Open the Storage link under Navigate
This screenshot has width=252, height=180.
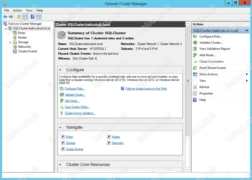click(71, 143)
